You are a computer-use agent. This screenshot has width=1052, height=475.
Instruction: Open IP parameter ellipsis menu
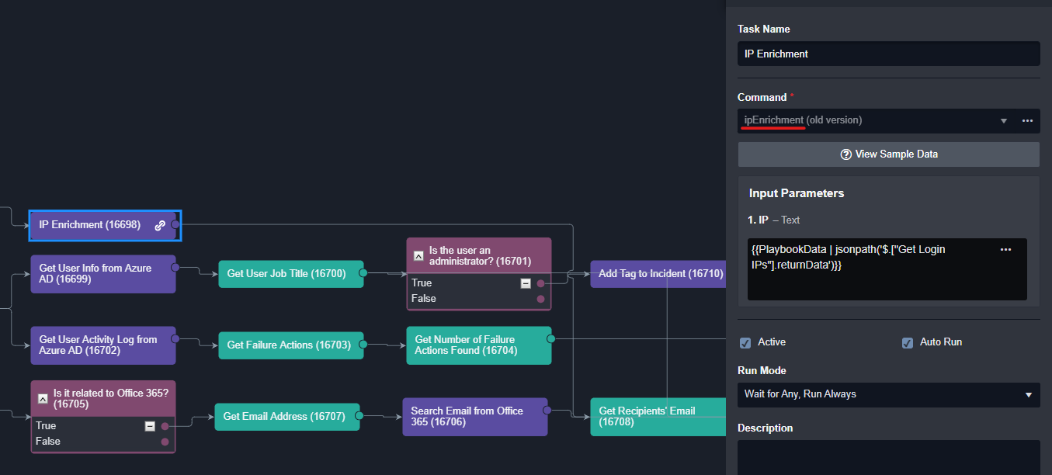point(1005,250)
